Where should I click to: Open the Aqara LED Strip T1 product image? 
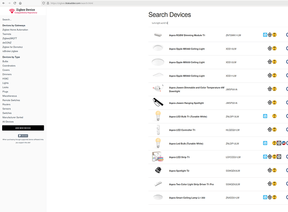click(x=157, y=157)
